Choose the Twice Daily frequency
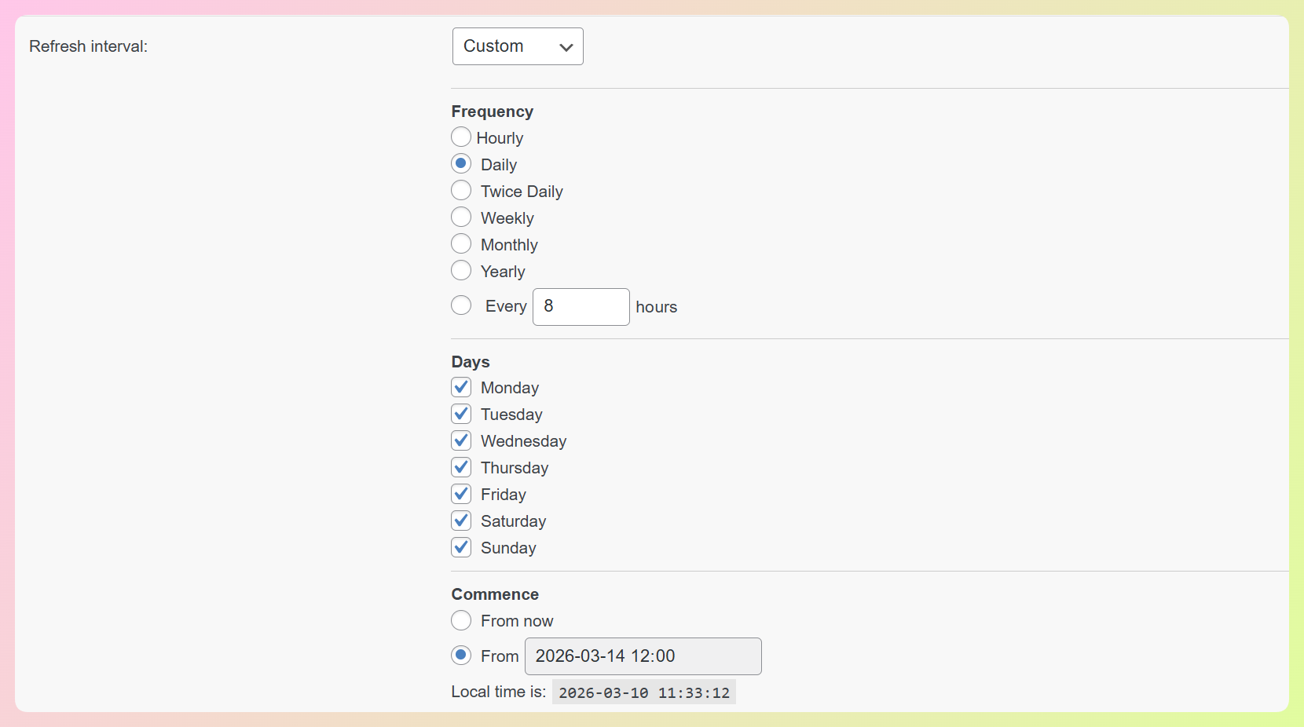 (461, 191)
